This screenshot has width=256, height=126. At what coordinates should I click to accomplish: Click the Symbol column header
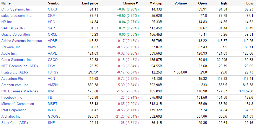click(54, 3)
